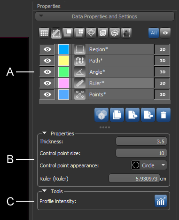Select the Region* row name
The width and height of the screenshot is (179, 220).
(x=121, y=49)
